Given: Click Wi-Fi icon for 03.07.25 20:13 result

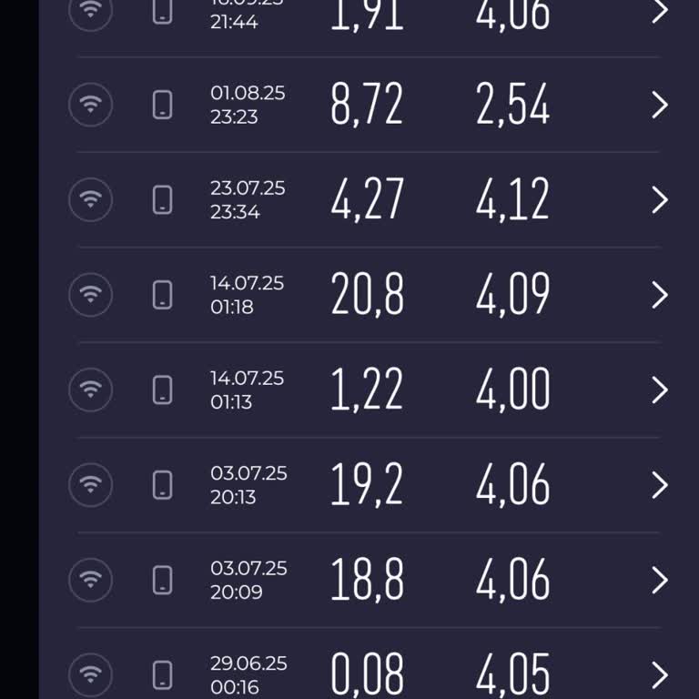Looking at the screenshot, I should 90,484.
